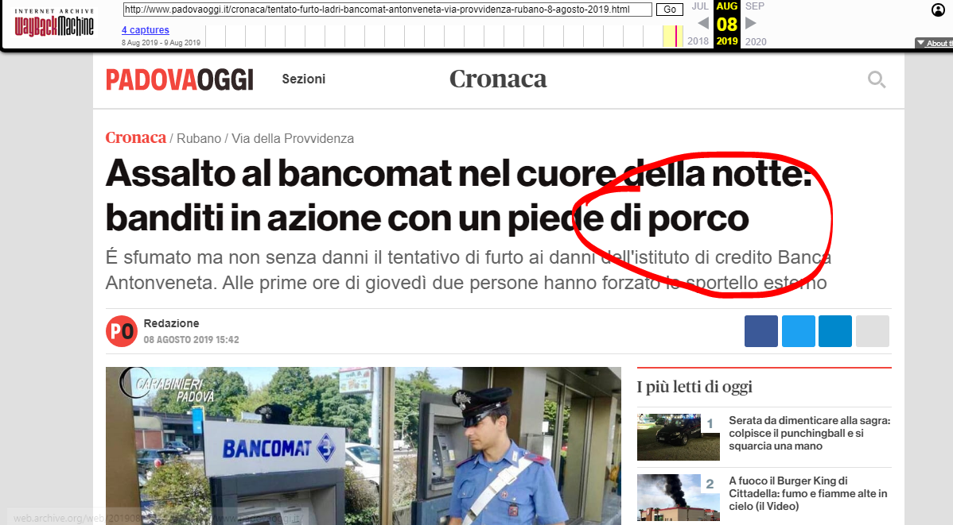Click the PO Redazione author avatar
The height and width of the screenshot is (525, 953).
click(122, 330)
